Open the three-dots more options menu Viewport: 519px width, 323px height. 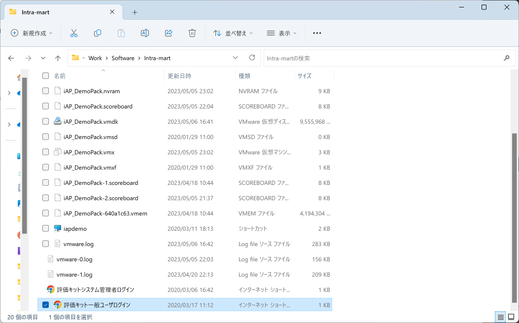click(x=317, y=33)
